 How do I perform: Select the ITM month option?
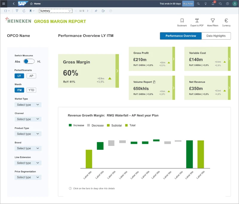tap(19, 90)
